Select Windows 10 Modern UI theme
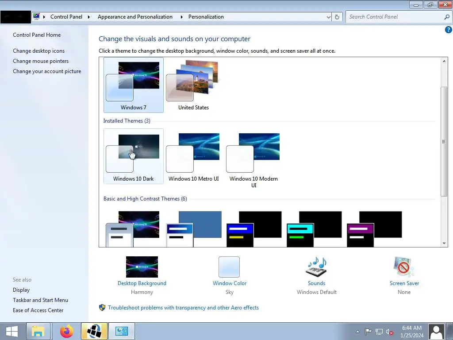The image size is (453, 340). (253, 159)
